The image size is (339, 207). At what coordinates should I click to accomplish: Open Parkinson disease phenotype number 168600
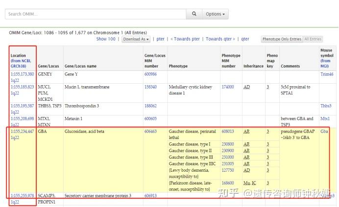point(228,183)
